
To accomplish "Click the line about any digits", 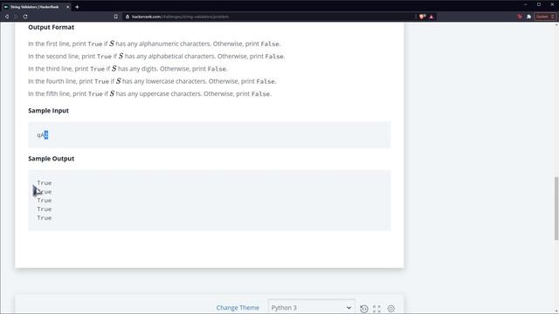I will click(128, 69).
